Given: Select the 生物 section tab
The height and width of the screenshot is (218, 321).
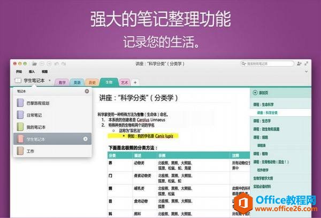Looking at the screenshot, I should click(x=109, y=82).
